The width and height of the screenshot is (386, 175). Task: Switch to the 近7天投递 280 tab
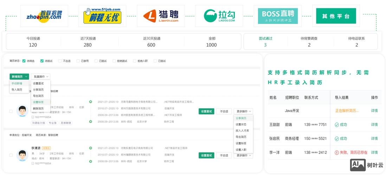(88, 42)
